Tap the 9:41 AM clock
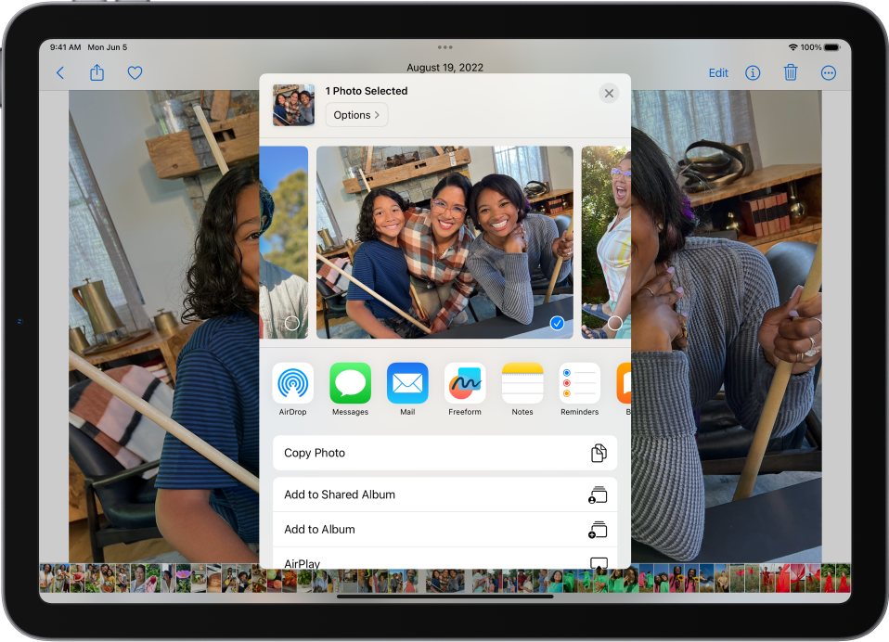Screen dimensions: 889x642 pos(65,47)
